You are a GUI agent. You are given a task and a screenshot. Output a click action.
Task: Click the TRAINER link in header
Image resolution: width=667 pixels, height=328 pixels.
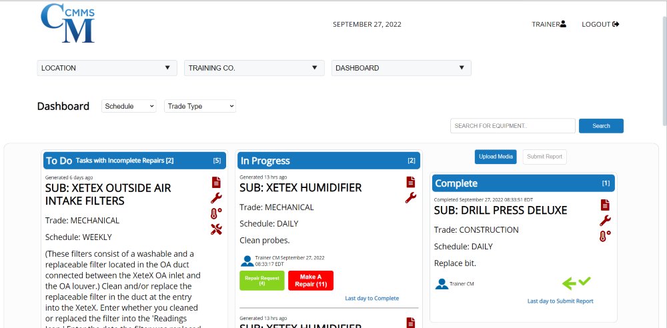coord(546,24)
